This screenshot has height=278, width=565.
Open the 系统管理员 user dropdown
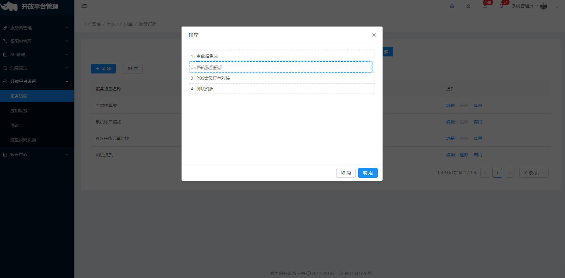coord(525,6)
